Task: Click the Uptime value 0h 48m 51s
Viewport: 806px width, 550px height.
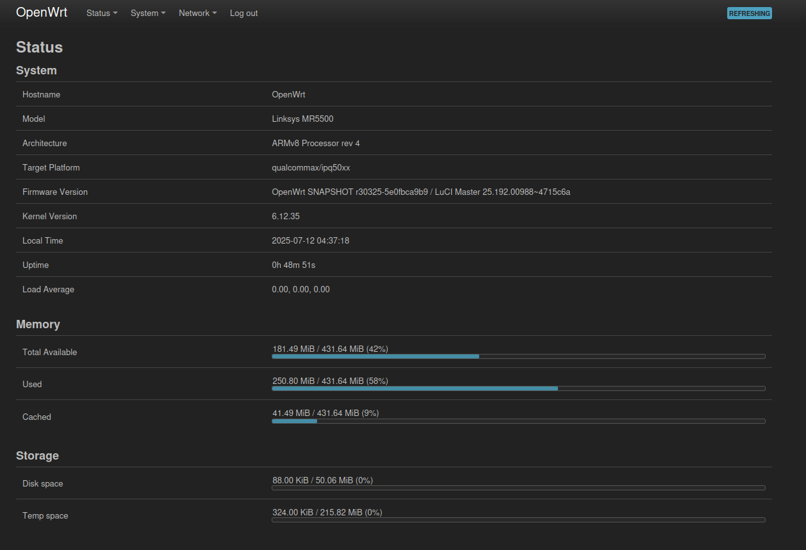Action: [x=293, y=265]
